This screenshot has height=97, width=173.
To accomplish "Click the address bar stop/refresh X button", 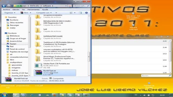I will click(x=70, y=6).
